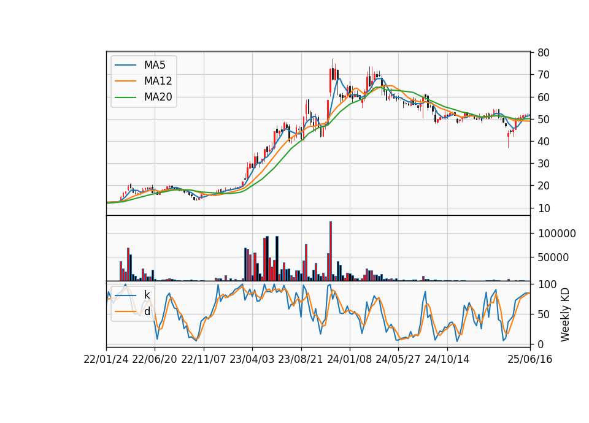Click the orange MA12 legend line sample
Viewport: 589px width, 423px height.
[125, 81]
